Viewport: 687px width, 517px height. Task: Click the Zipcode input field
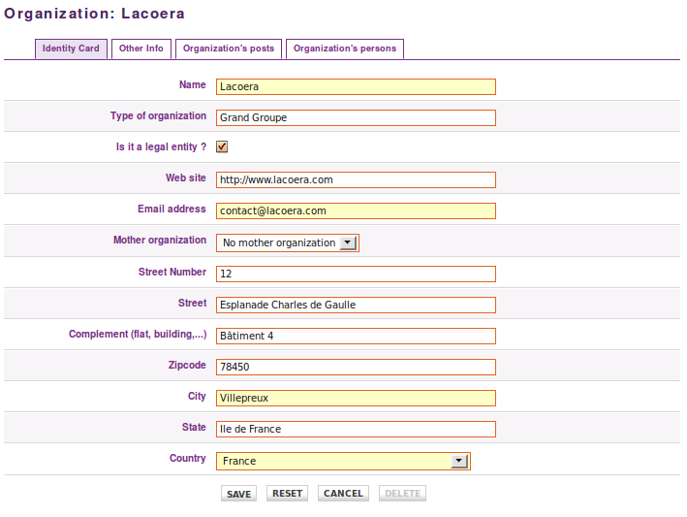point(356,367)
